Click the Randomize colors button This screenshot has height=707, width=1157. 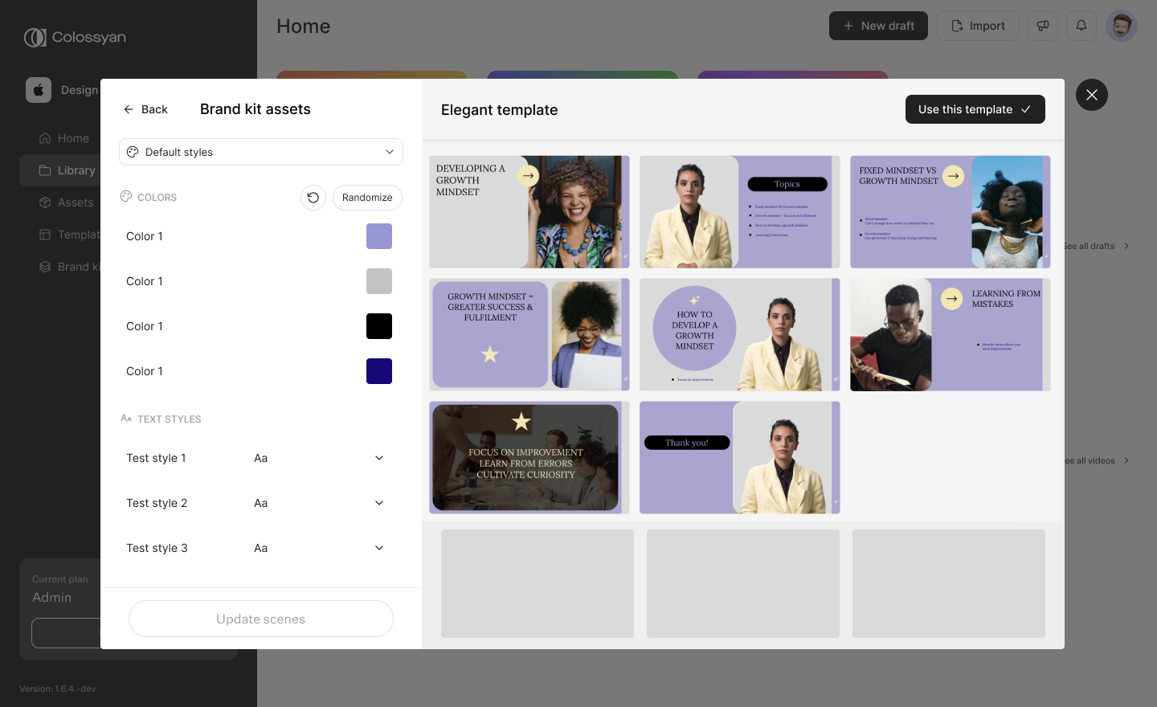367,198
